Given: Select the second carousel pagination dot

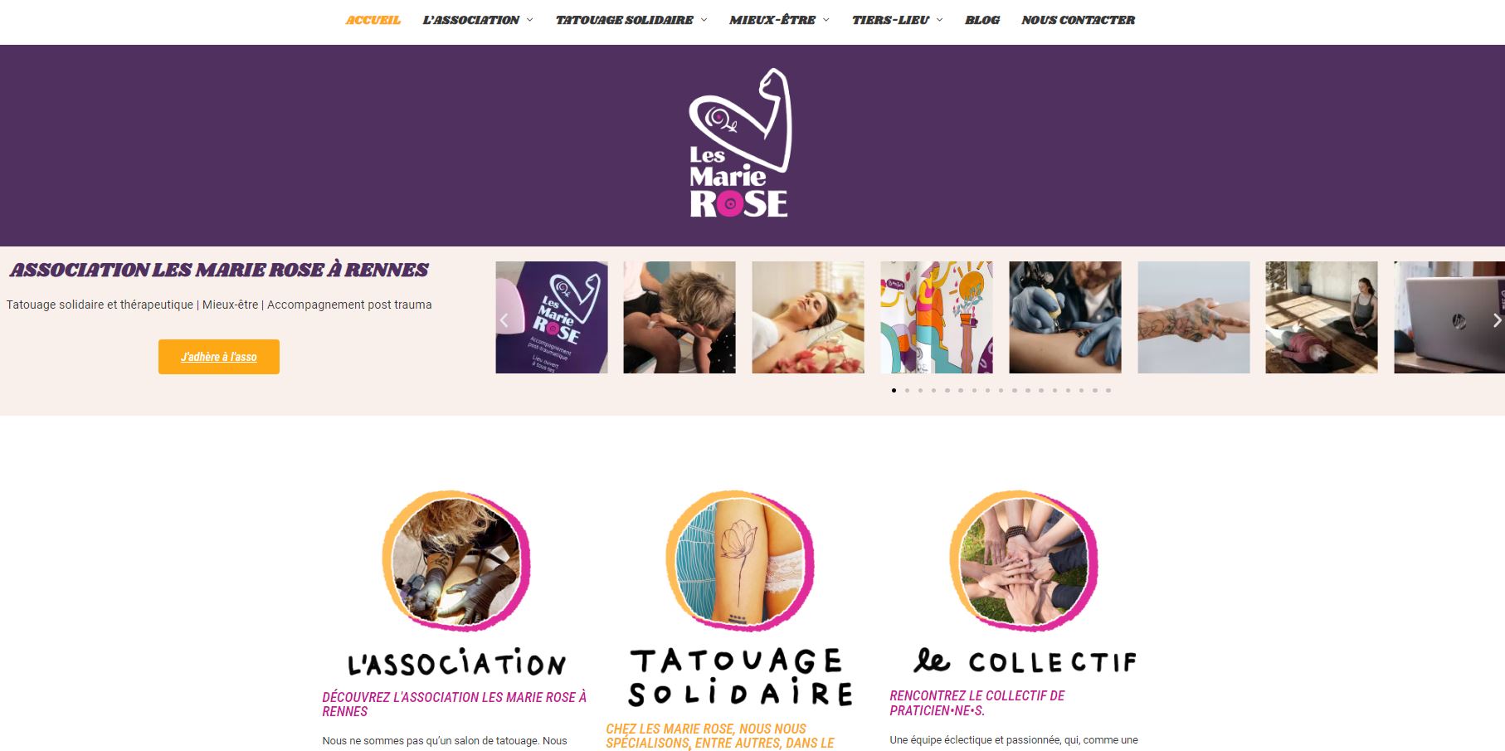Looking at the screenshot, I should tap(907, 390).
